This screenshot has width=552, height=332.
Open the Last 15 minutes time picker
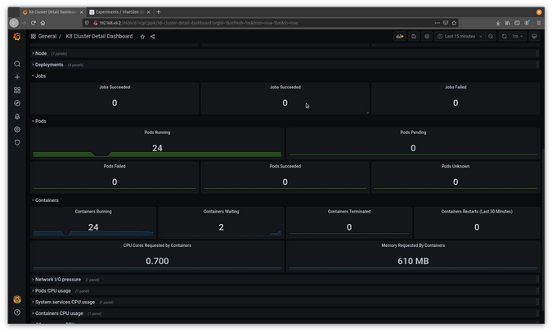point(460,36)
